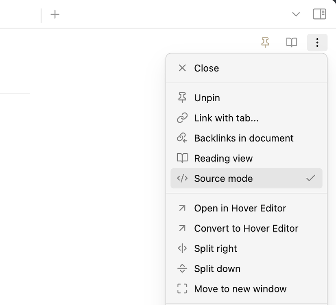Select Convert to Hover Editor
The image size is (336, 305).
(247, 228)
